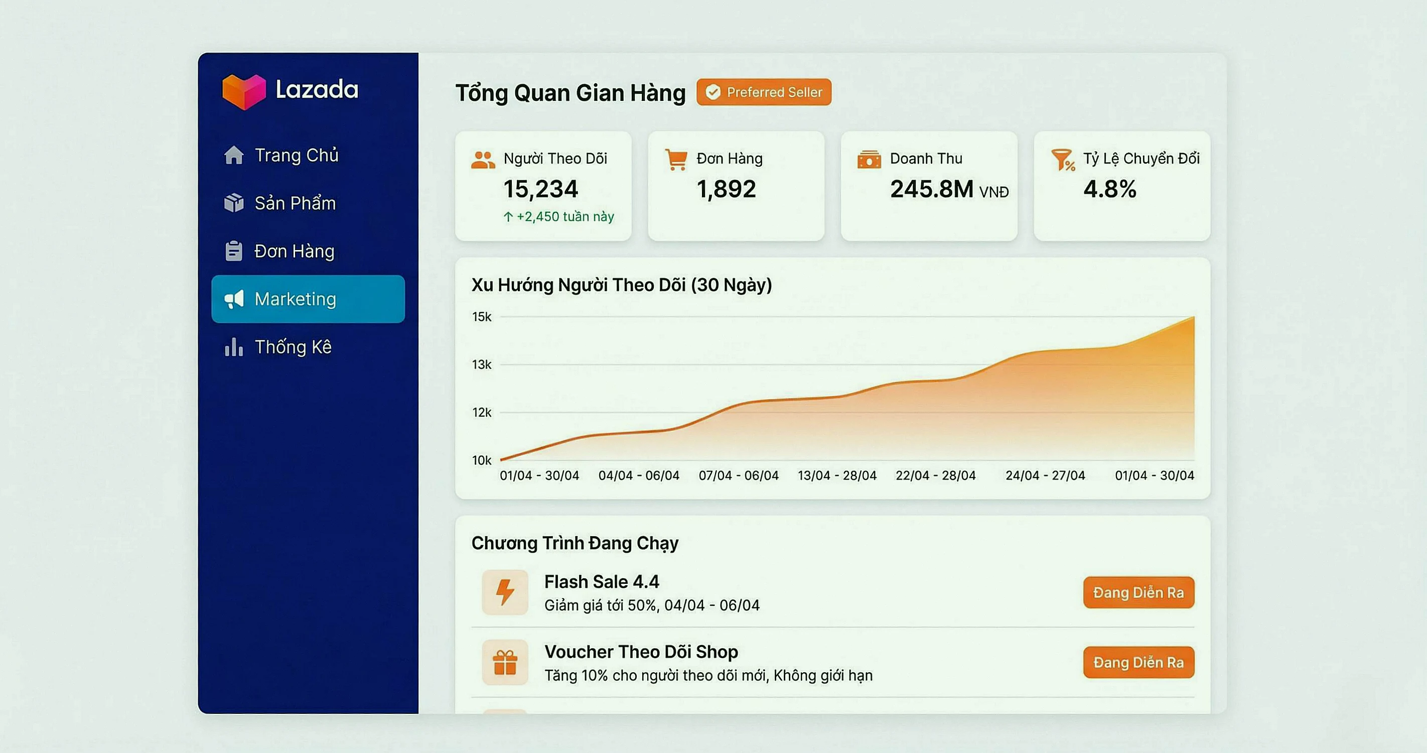
Task: Click the Thống Kê bar chart icon
Action: pos(235,347)
